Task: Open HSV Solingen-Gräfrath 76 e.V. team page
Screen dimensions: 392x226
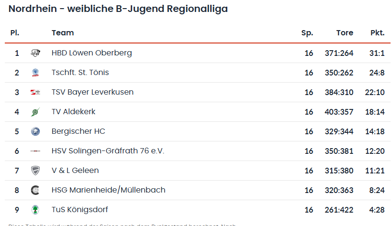Action: [x=108, y=151]
